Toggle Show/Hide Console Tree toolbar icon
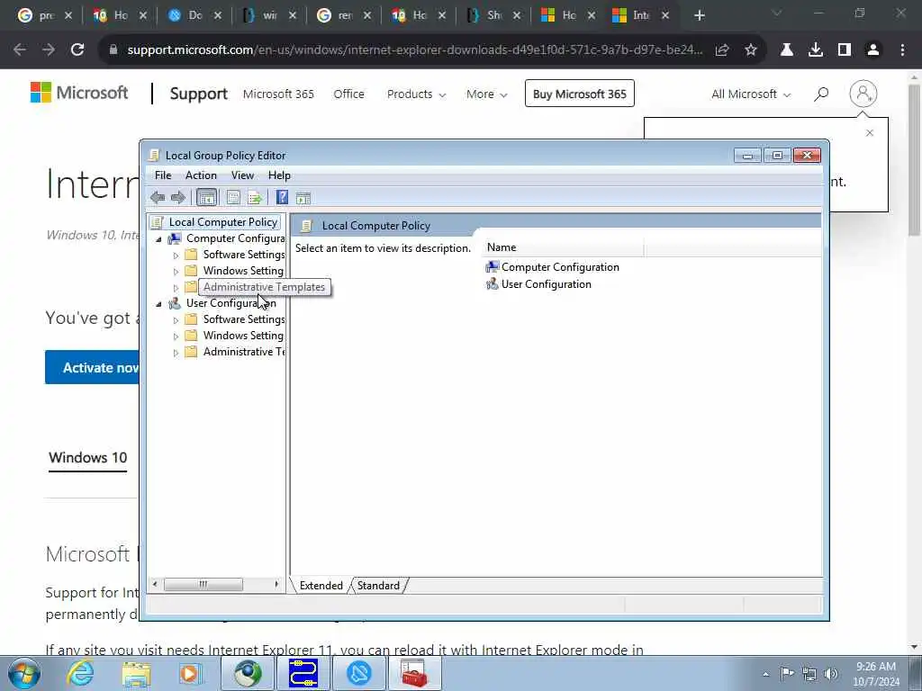 (x=206, y=198)
